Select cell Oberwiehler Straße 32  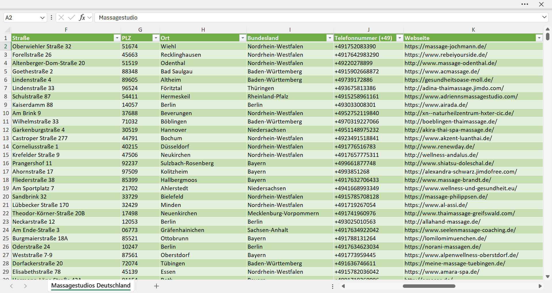click(x=66, y=46)
